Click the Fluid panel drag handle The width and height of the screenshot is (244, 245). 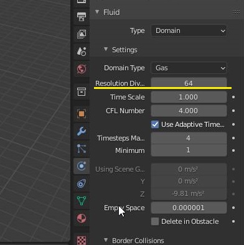click(236, 12)
